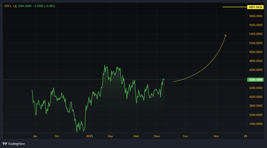Screen dimensions: 267x148
Task: Click the 5000.0000 price axis label
Action: tap(256, 52)
